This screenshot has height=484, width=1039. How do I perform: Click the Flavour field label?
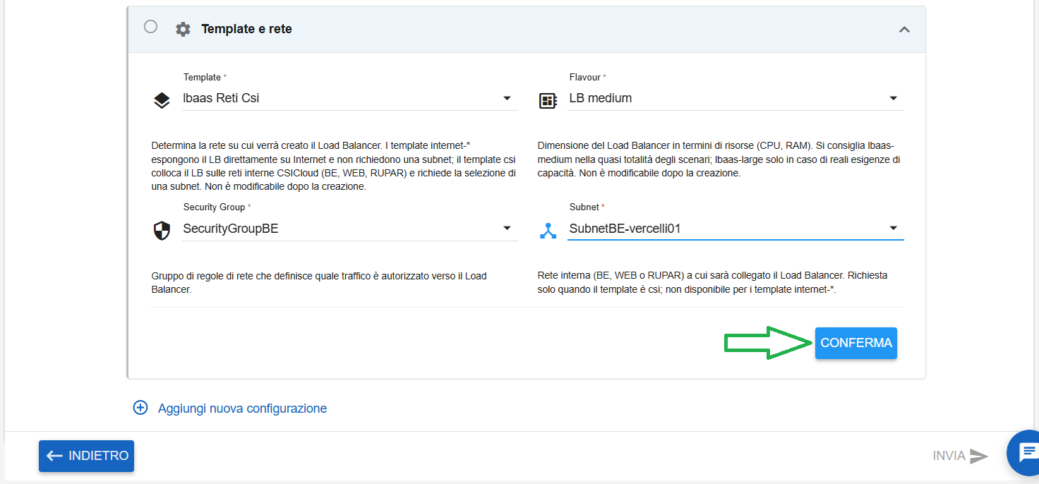(587, 77)
